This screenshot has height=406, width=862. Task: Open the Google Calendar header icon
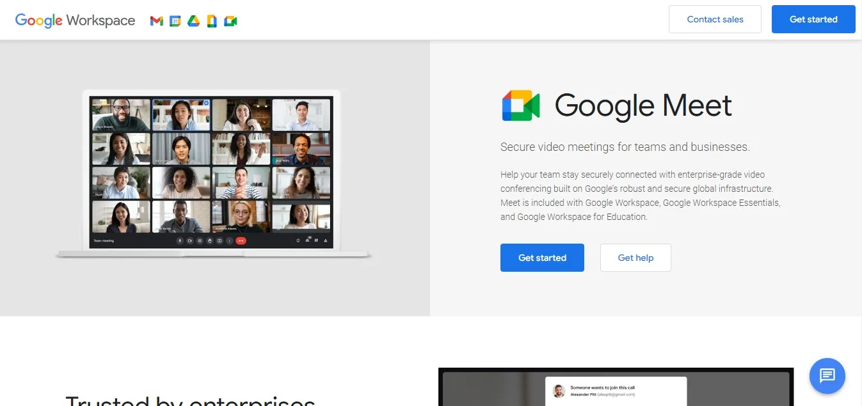(x=175, y=21)
